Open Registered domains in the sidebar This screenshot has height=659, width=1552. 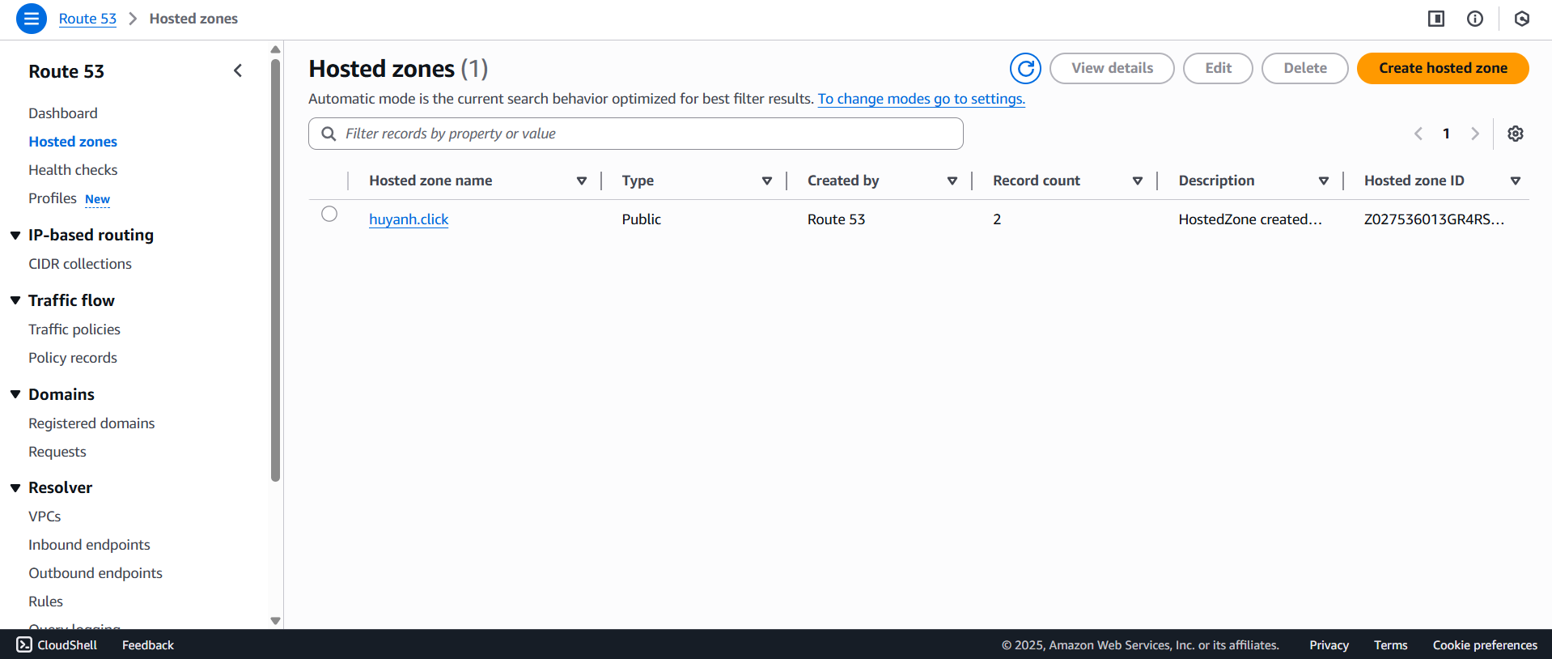91,423
